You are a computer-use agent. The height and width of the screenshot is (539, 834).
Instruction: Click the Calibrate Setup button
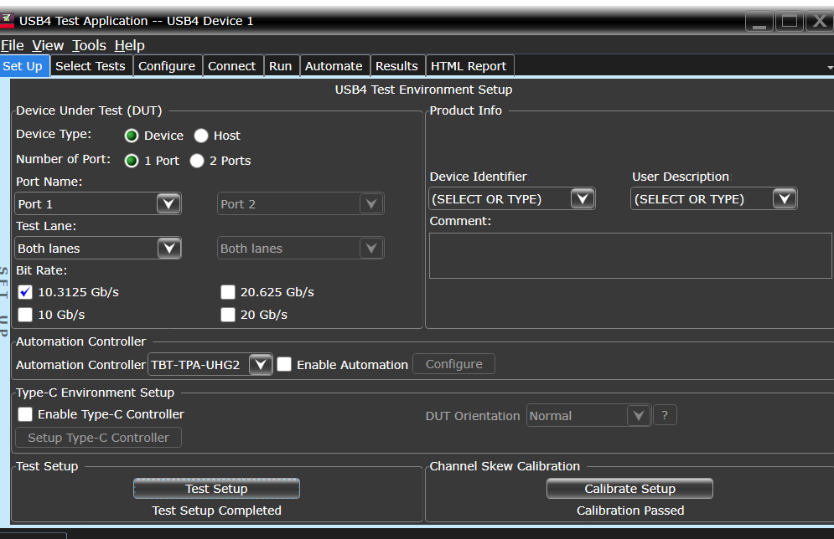coord(629,488)
